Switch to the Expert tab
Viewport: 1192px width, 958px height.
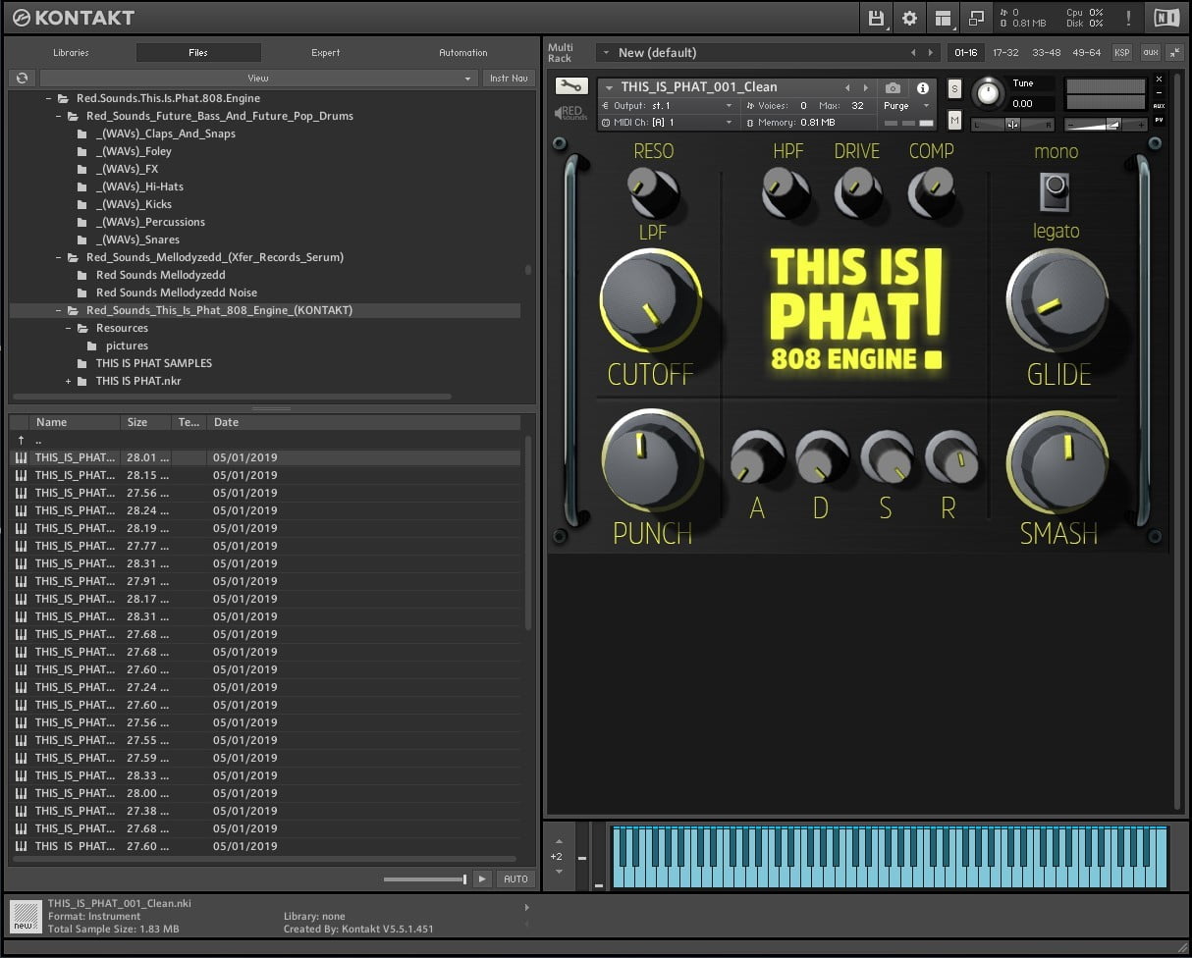326,53
